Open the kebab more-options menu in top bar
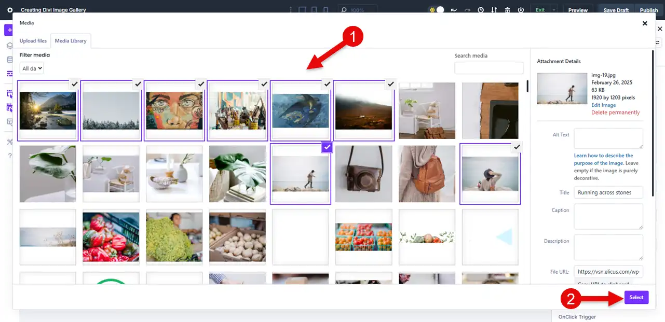 click(290, 10)
